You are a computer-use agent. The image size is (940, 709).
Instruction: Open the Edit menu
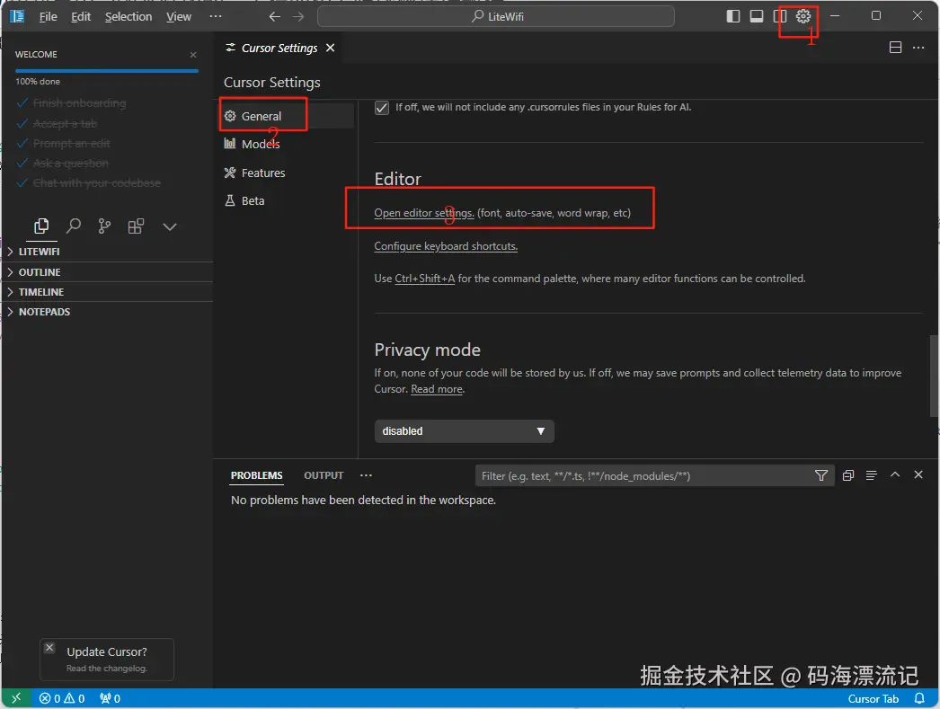[81, 17]
